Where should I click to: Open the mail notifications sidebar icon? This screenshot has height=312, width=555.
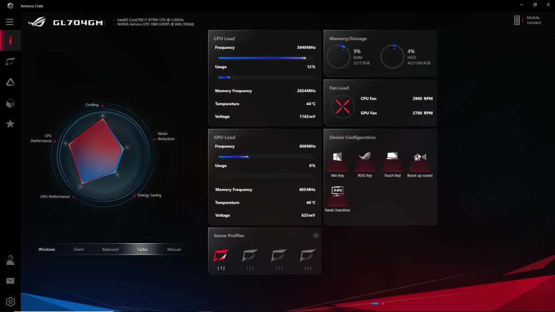click(10, 281)
